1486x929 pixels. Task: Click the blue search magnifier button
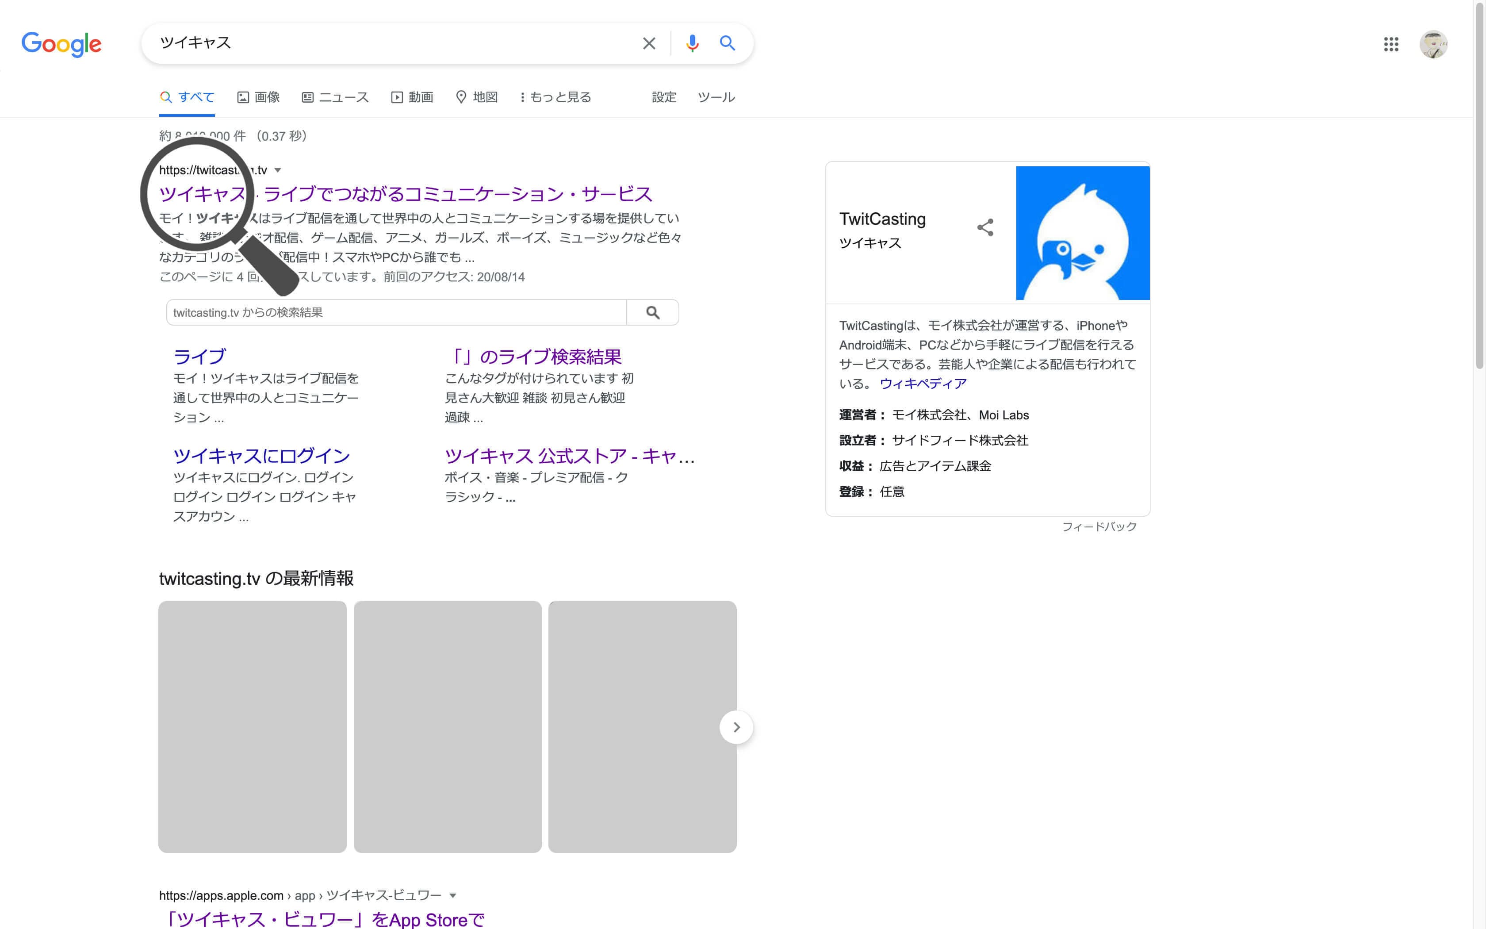[x=728, y=43]
